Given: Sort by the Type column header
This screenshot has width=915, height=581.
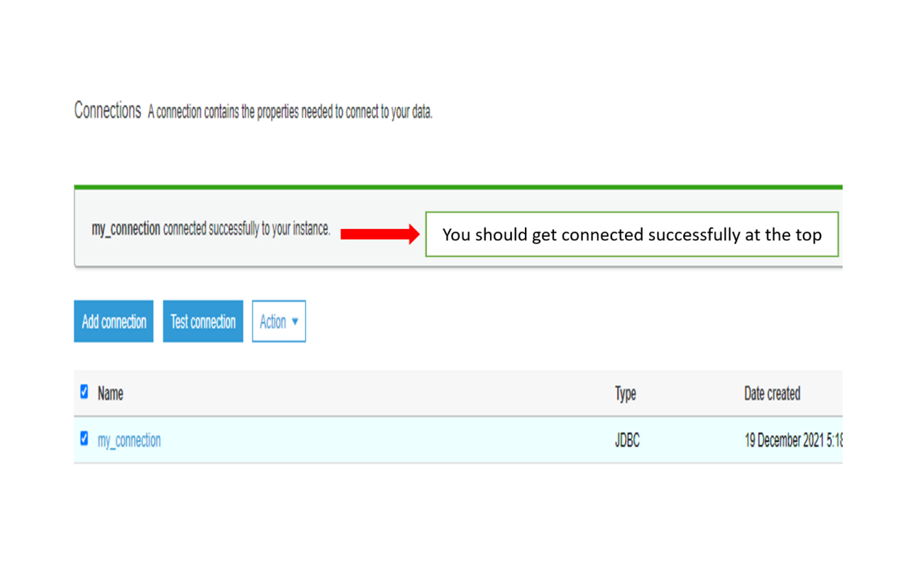Looking at the screenshot, I should [626, 394].
